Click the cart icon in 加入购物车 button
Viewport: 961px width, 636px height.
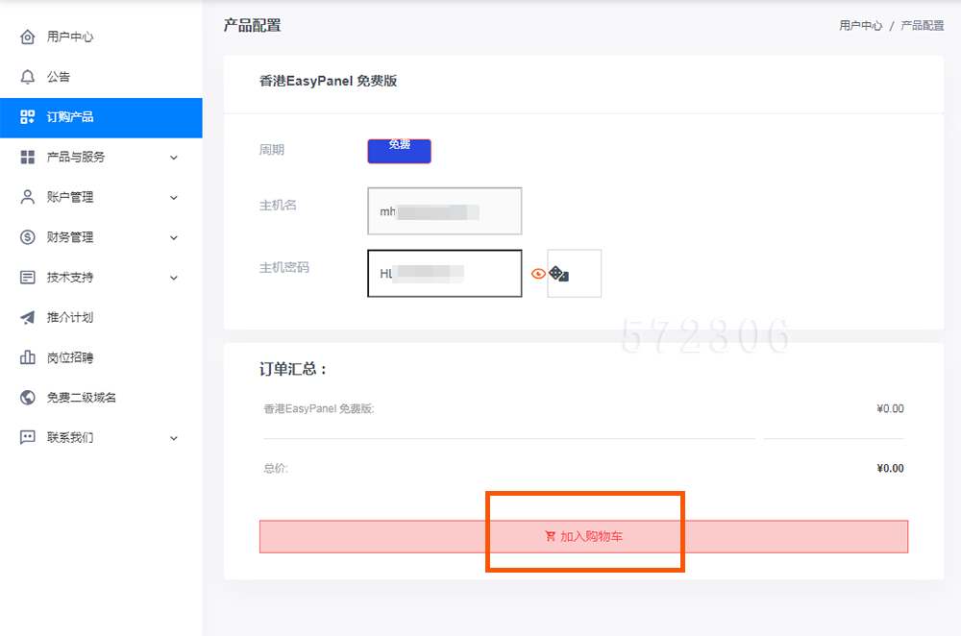(x=551, y=536)
